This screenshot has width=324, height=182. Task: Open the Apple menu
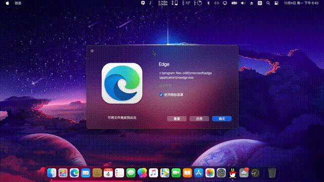[x=8, y=3]
